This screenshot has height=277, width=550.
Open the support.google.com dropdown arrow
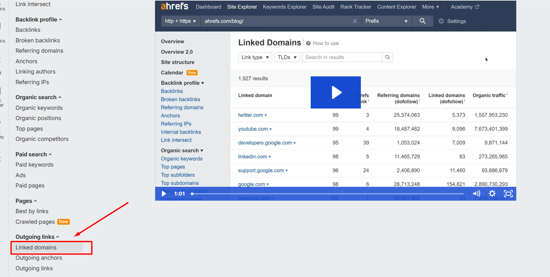click(287, 171)
